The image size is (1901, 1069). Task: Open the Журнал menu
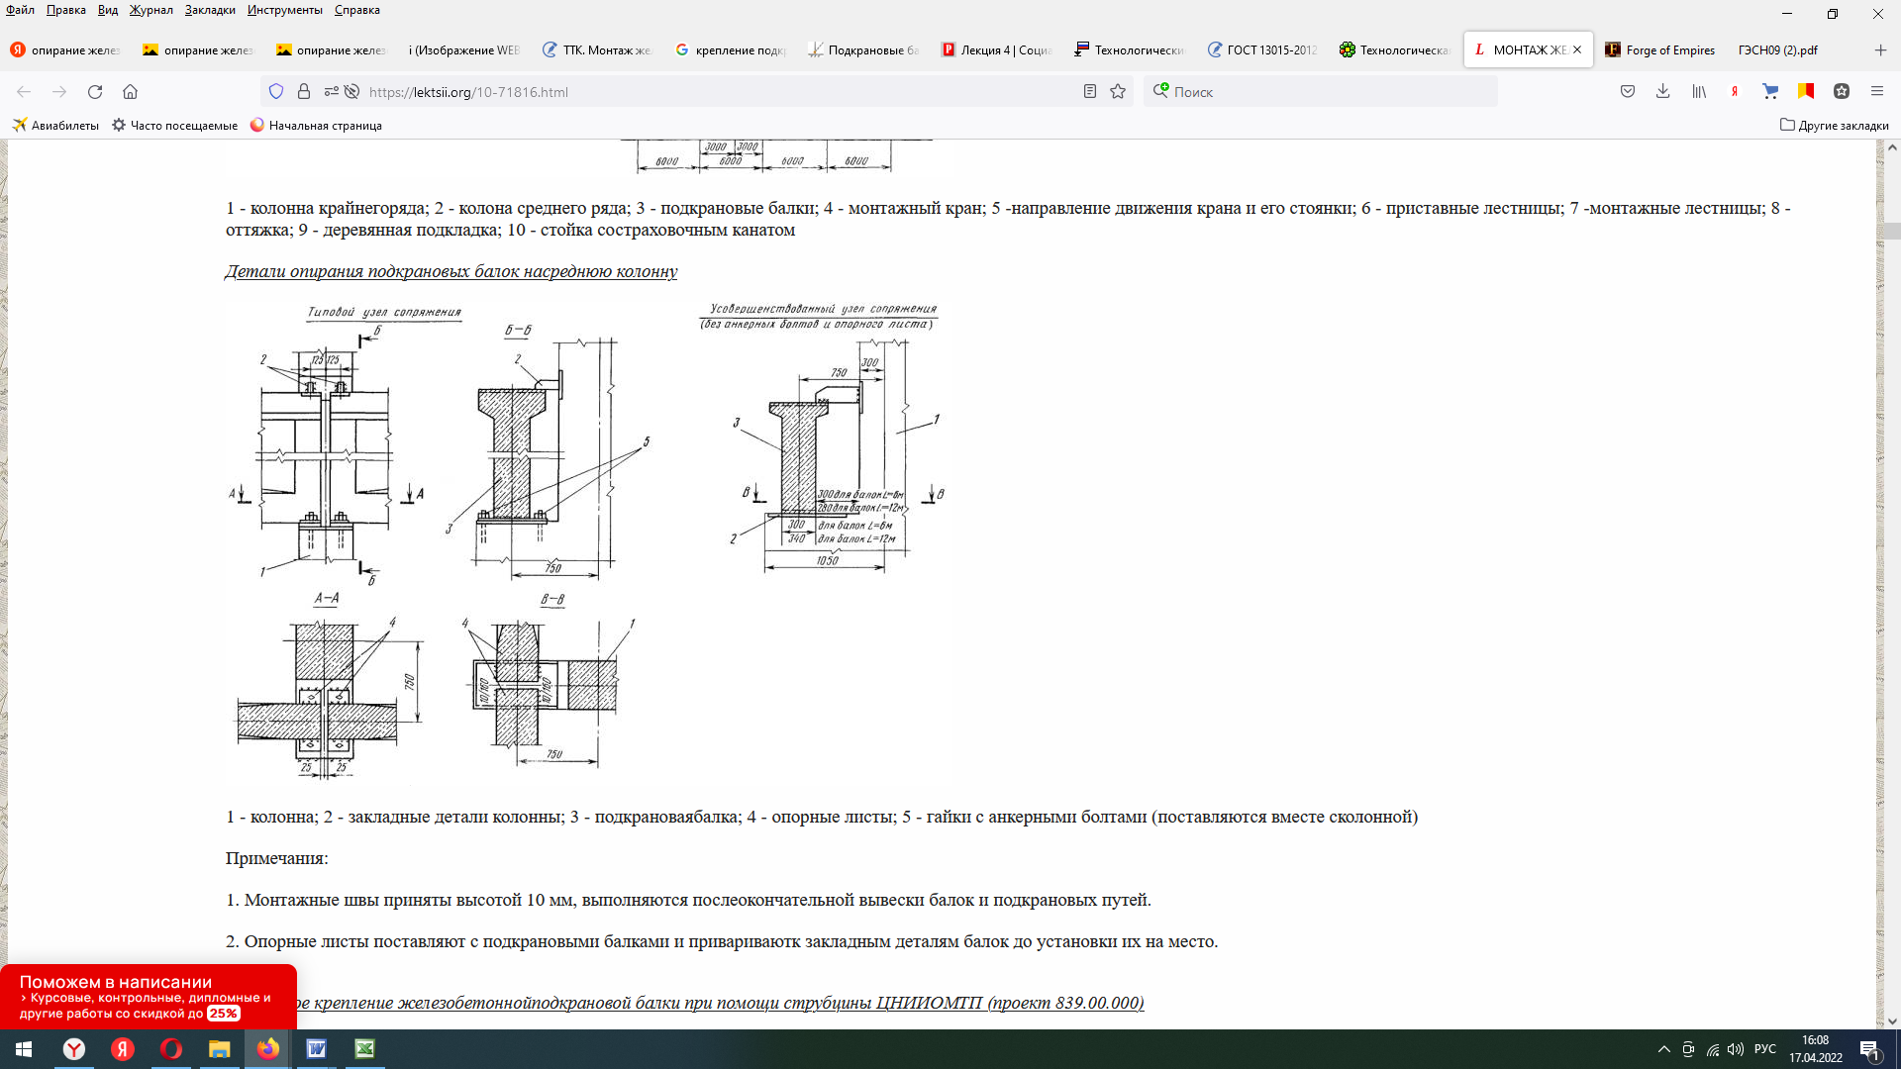(151, 10)
